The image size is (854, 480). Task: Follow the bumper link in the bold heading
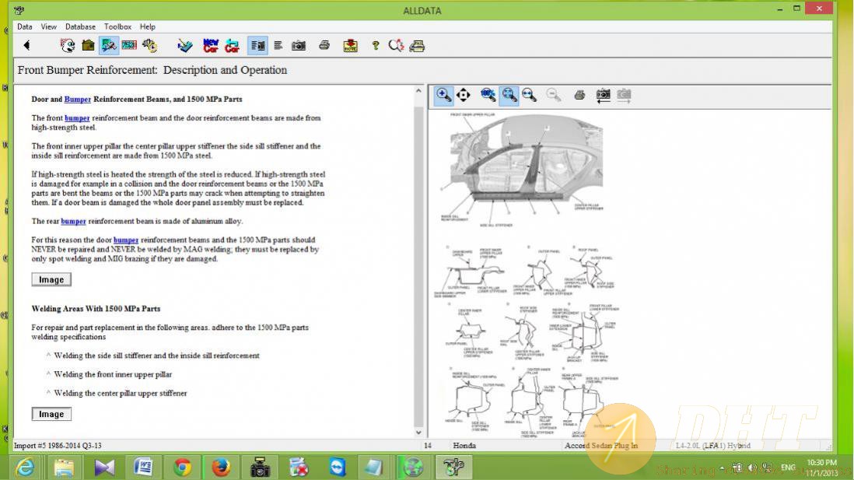tap(77, 100)
